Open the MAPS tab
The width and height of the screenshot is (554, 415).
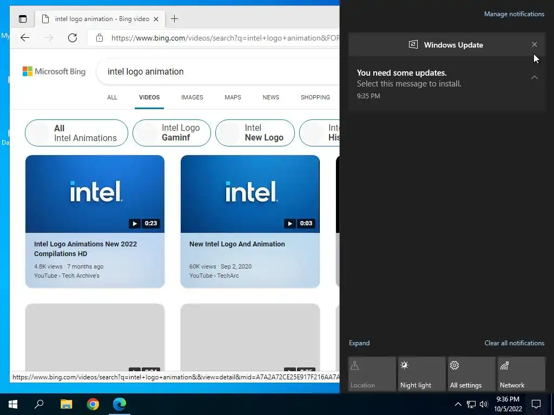click(233, 97)
